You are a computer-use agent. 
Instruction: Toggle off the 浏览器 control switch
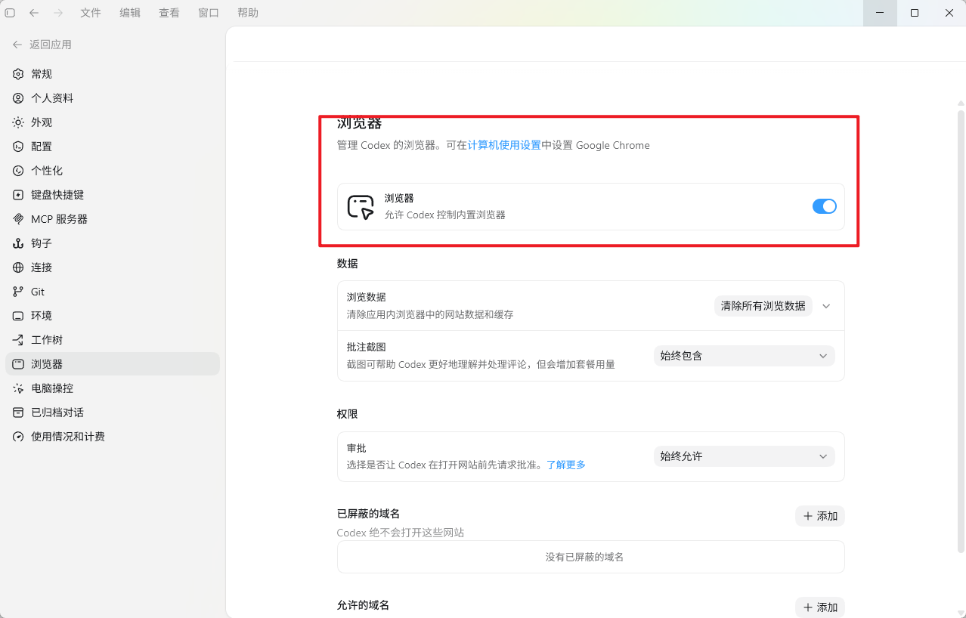click(824, 206)
